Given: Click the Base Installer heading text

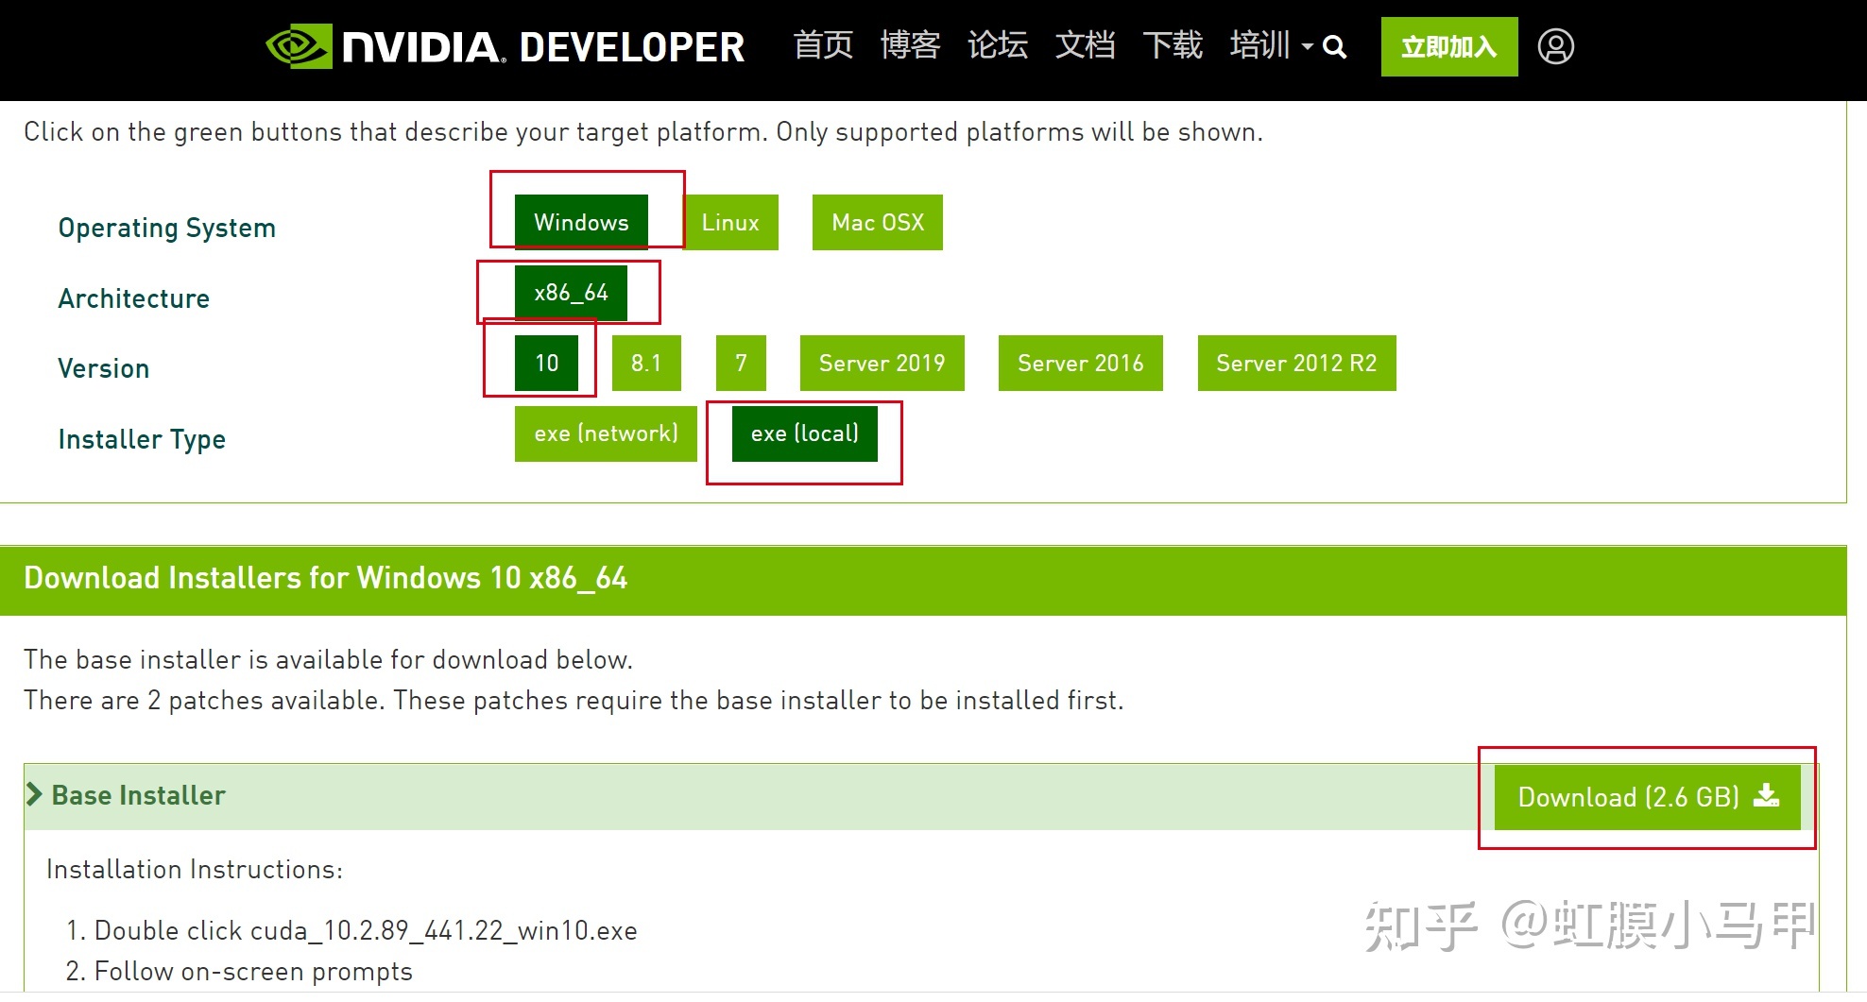Looking at the screenshot, I should click(139, 795).
